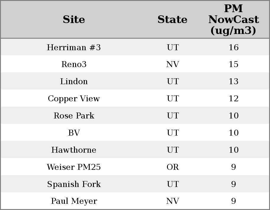Click the Lindon site row
Screen dimensions: 270x210
(x=74, y=82)
